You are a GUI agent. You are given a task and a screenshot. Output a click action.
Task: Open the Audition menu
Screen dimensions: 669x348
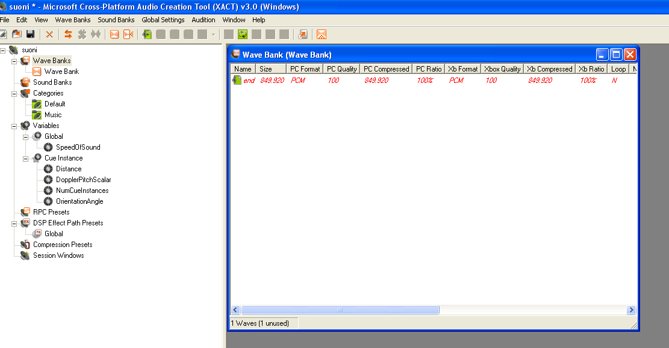(x=204, y=20)
